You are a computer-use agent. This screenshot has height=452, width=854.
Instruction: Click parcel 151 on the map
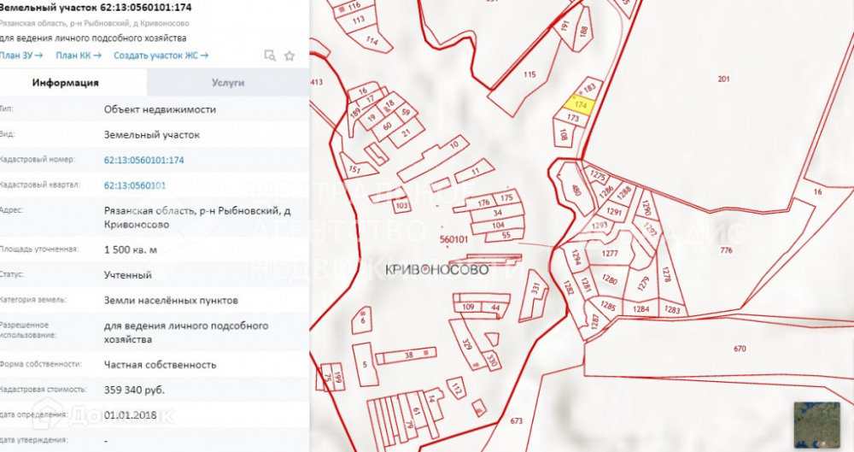pyautogui.click(x=354, y=169)
